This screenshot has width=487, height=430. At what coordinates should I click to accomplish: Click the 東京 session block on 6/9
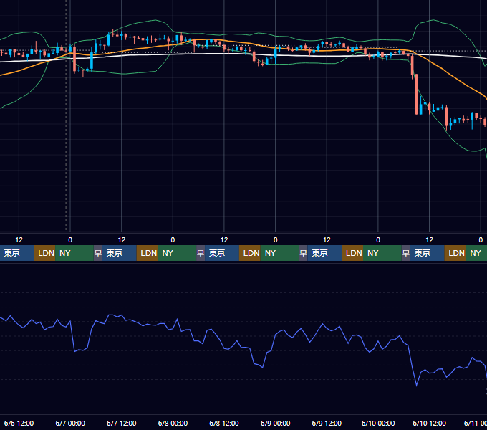point(324,253)
